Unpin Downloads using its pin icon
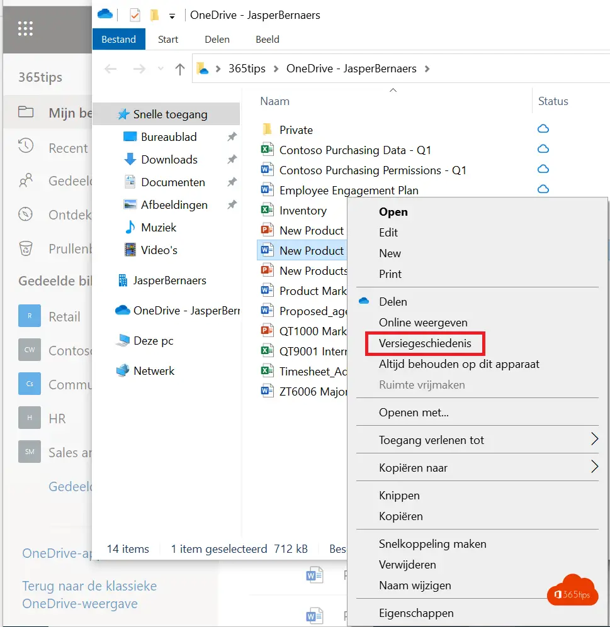The width and height of the screenshot is (610, 627). [232, 160]
